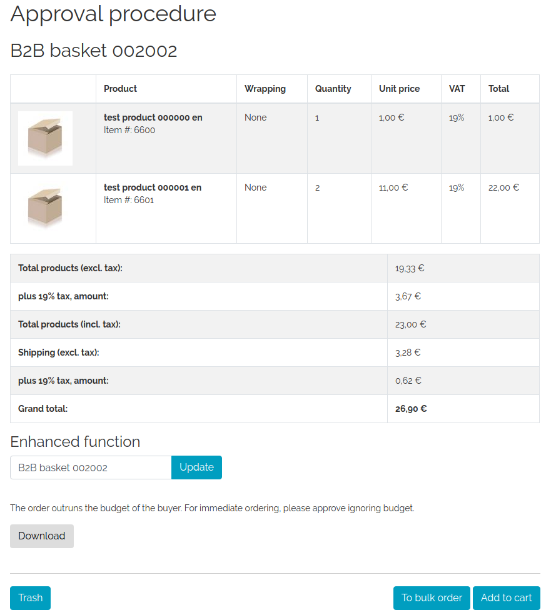Open test product 000000 en link
This screenshot has height=615, width=546.
[153, 117]
